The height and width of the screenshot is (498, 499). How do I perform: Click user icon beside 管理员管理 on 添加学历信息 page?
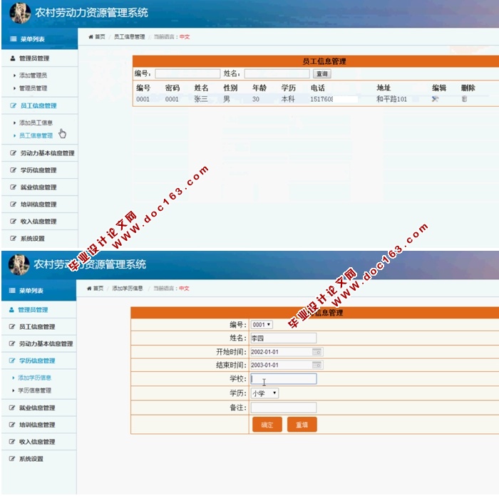[11, 310]
